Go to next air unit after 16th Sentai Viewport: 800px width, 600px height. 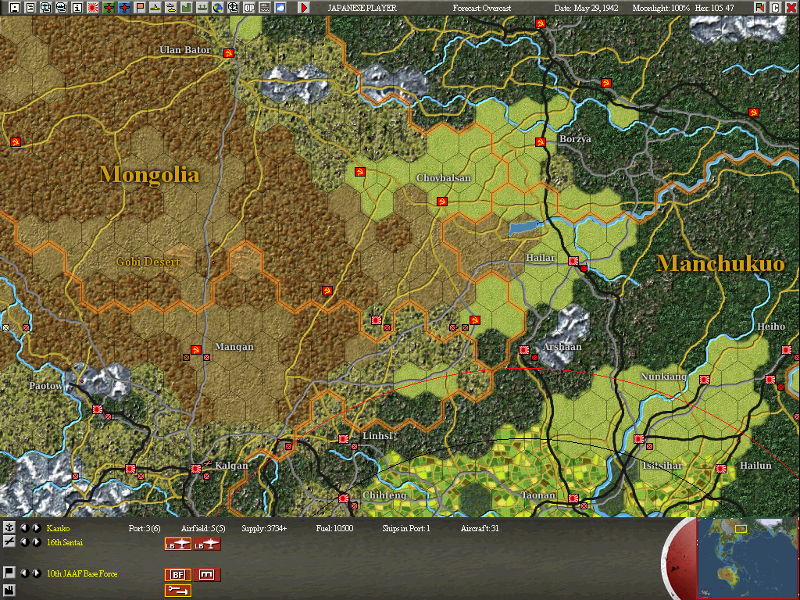[36, 542]
